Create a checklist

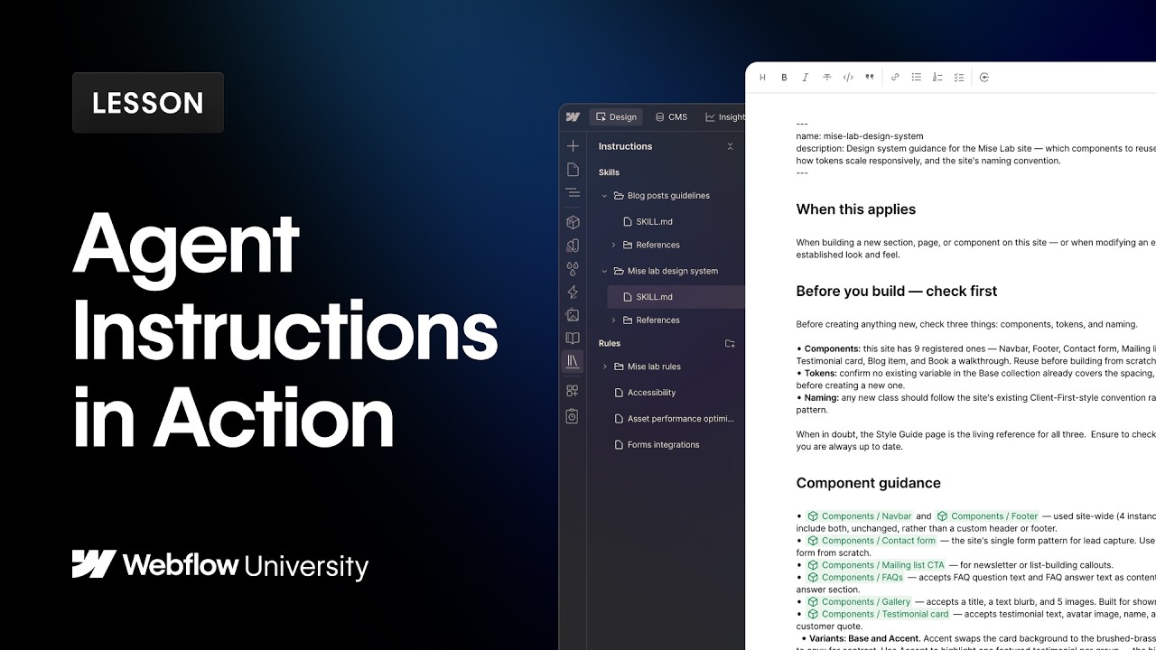959,78
